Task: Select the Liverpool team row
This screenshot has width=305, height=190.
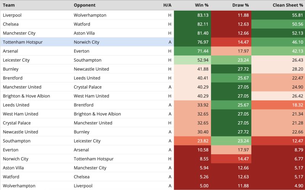Action: click(x=152, y=15)
